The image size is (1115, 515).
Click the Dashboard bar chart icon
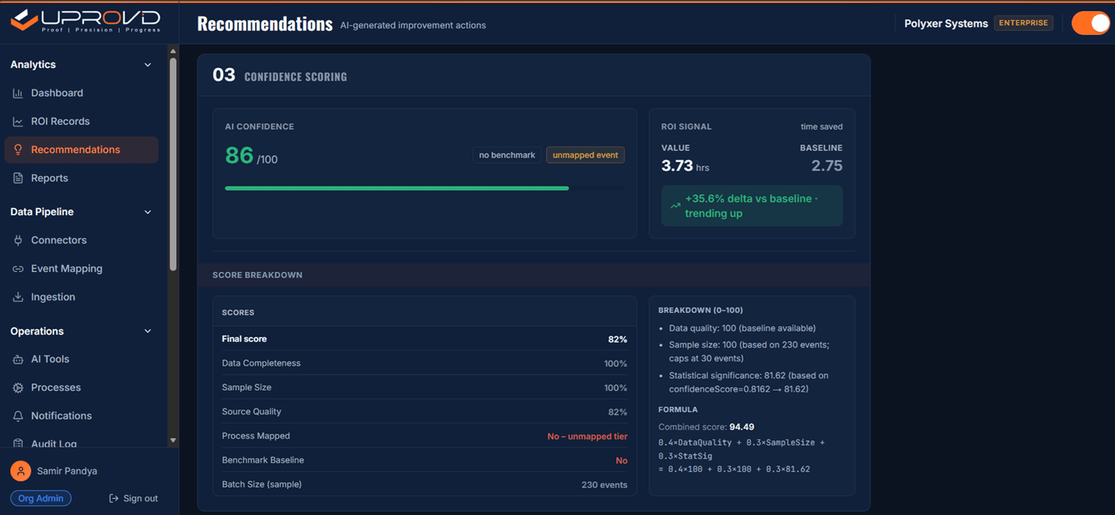[x=18, y=94]
